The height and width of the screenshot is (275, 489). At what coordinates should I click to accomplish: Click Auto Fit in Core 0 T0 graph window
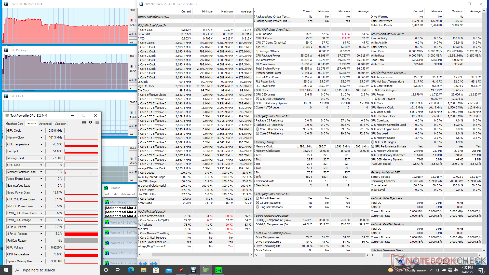point(133,34)
